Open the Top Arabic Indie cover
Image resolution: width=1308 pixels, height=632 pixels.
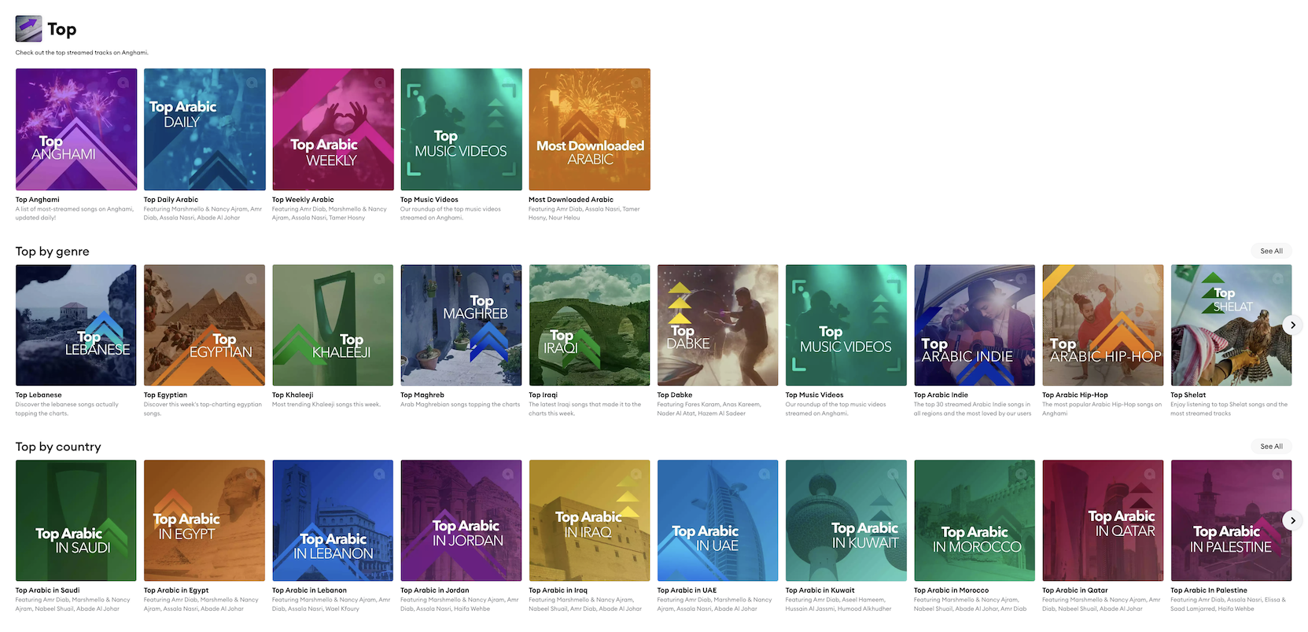pos(974,325)
